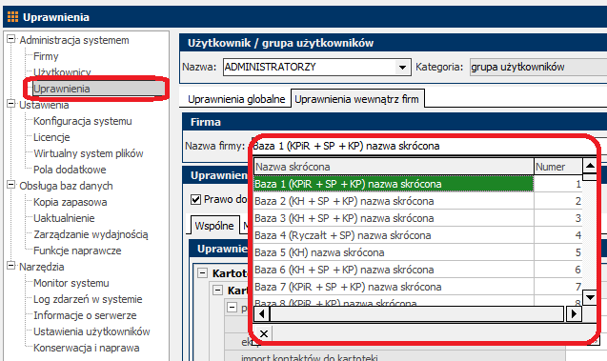
Task: Open Pola dodatkowe tree item
Action: (x=70, y=170)
